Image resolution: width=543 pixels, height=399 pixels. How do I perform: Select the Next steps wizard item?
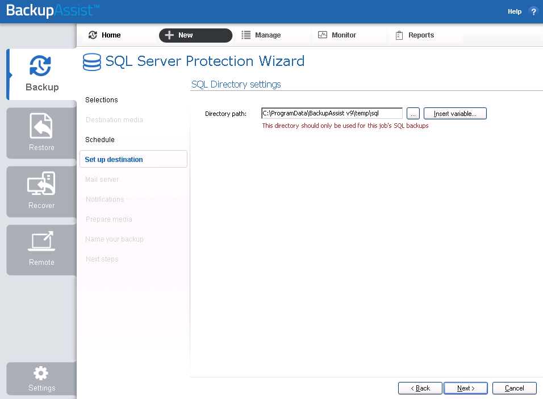pos(102,259)
